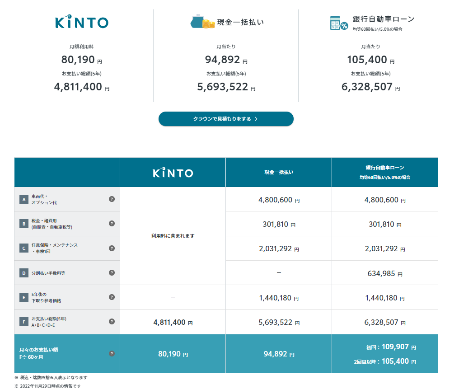The height and width of the screenshot is (389, 459).
Task: Click 分割払い手数料等 row label
Action: 48,273
